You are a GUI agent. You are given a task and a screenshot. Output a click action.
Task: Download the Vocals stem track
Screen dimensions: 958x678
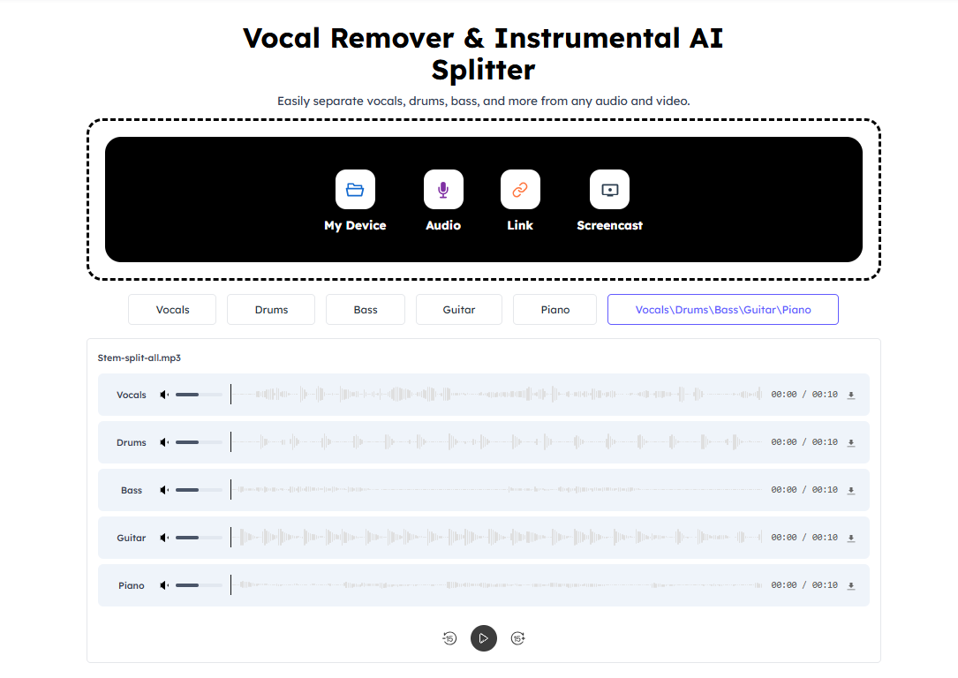[x=850, y=395]
